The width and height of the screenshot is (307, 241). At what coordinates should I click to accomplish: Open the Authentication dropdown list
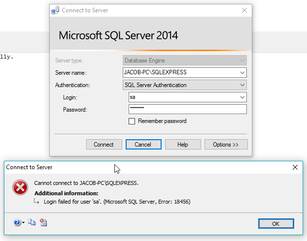242,85
